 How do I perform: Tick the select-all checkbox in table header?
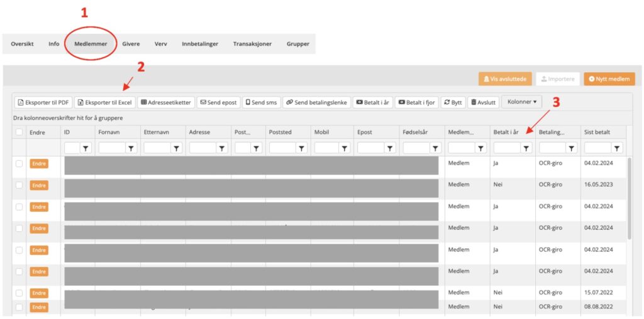[x=19, y=132]
